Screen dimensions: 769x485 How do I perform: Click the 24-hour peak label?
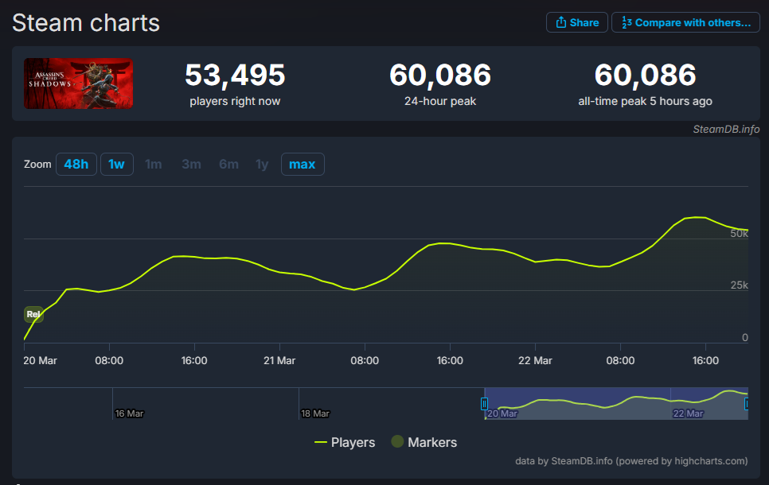point(440,102)
